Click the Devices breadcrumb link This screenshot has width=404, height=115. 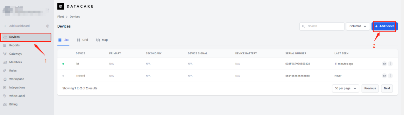tap(75, 17)
